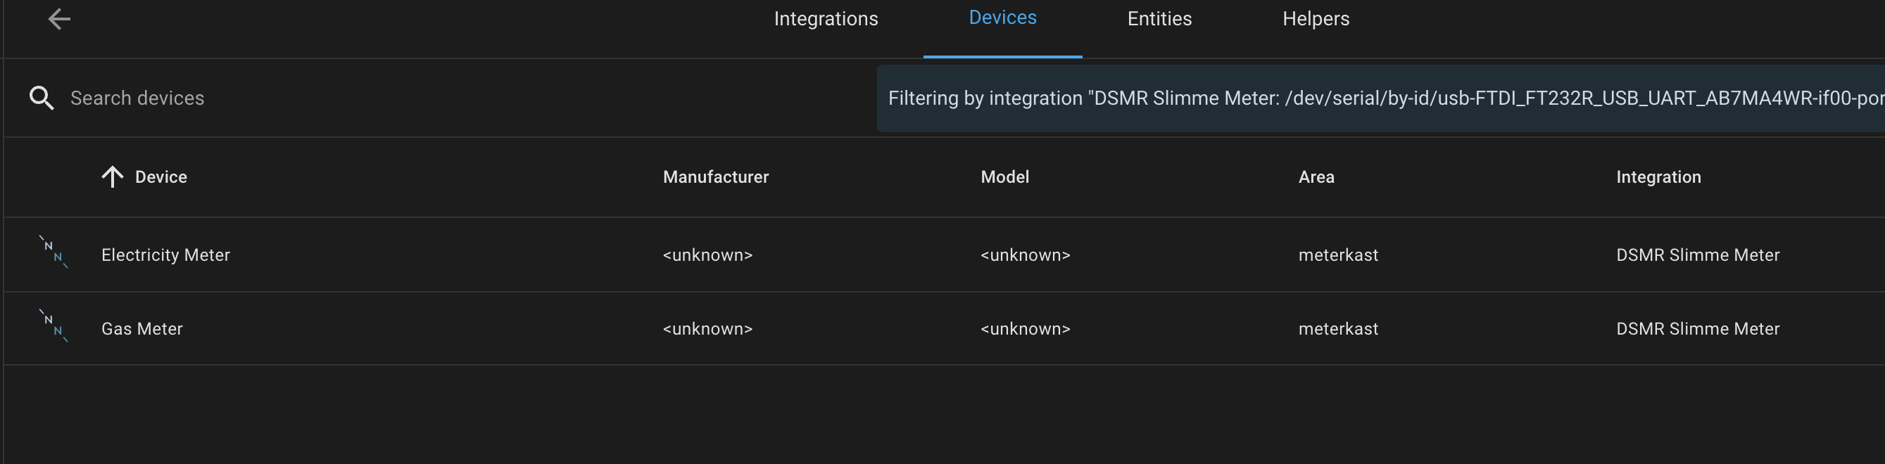Viewport: 1885px width, 464px height.
Task: Switch to the Entities tab
Action: (1159, 19)
